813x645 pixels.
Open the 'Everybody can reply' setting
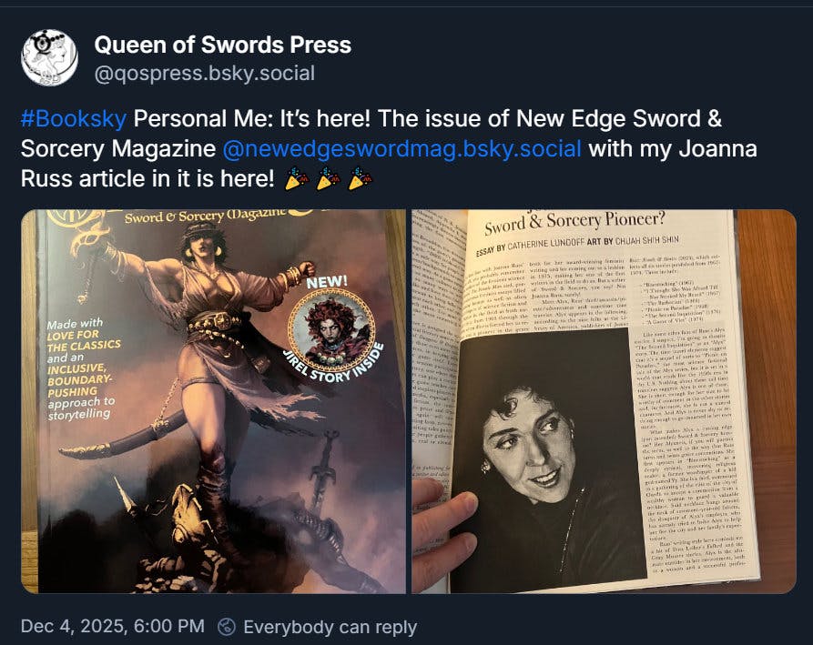coord(330,627)
